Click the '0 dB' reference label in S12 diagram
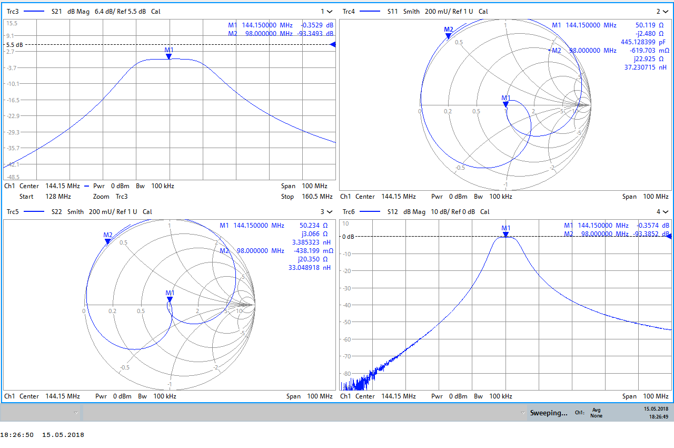This screenshot has height=448, width=674. [348, 237]
